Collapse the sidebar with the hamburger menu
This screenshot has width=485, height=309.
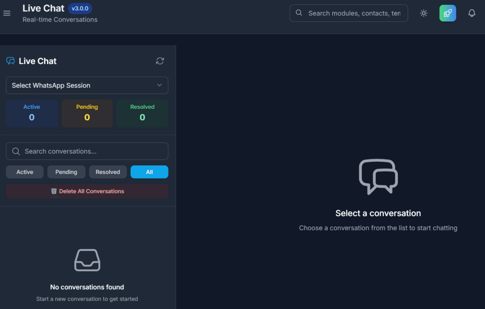(x=7, y=13)
